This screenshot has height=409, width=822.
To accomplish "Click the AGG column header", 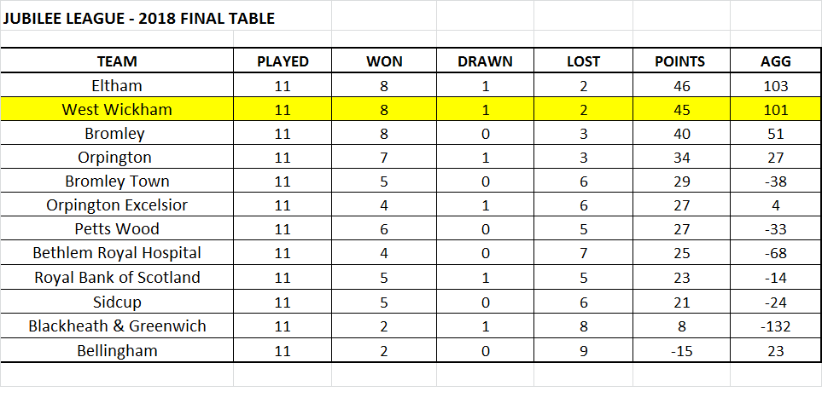I will click(x=775, y=61).
